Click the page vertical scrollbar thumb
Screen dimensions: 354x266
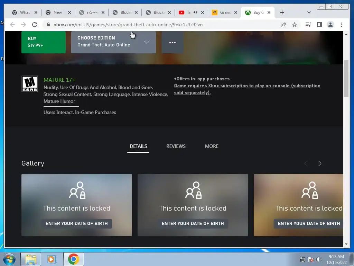pos(346,79)
